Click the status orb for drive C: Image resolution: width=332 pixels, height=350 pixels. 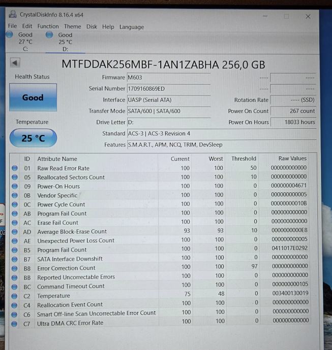coord(9,34)
